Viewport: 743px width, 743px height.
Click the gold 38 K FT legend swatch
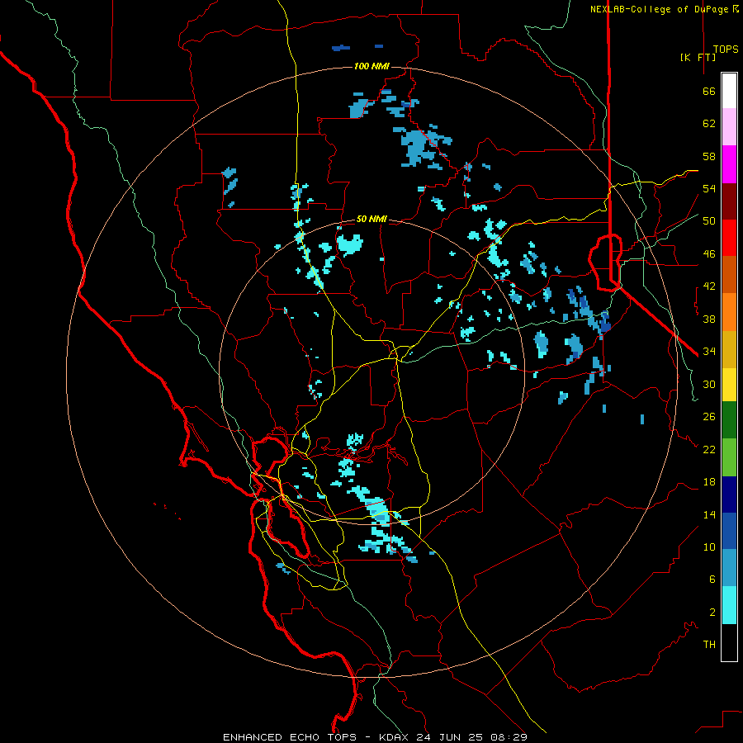[x=729, y=349]
